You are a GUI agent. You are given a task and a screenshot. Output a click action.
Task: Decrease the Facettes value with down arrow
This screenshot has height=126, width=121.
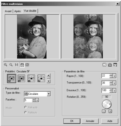pos(34,101)
